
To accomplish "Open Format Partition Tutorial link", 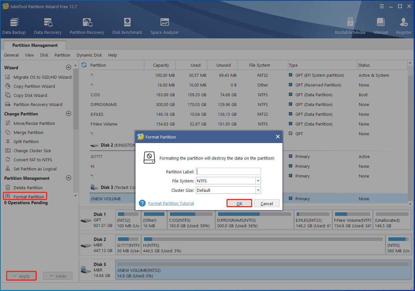I will (171, 203).
